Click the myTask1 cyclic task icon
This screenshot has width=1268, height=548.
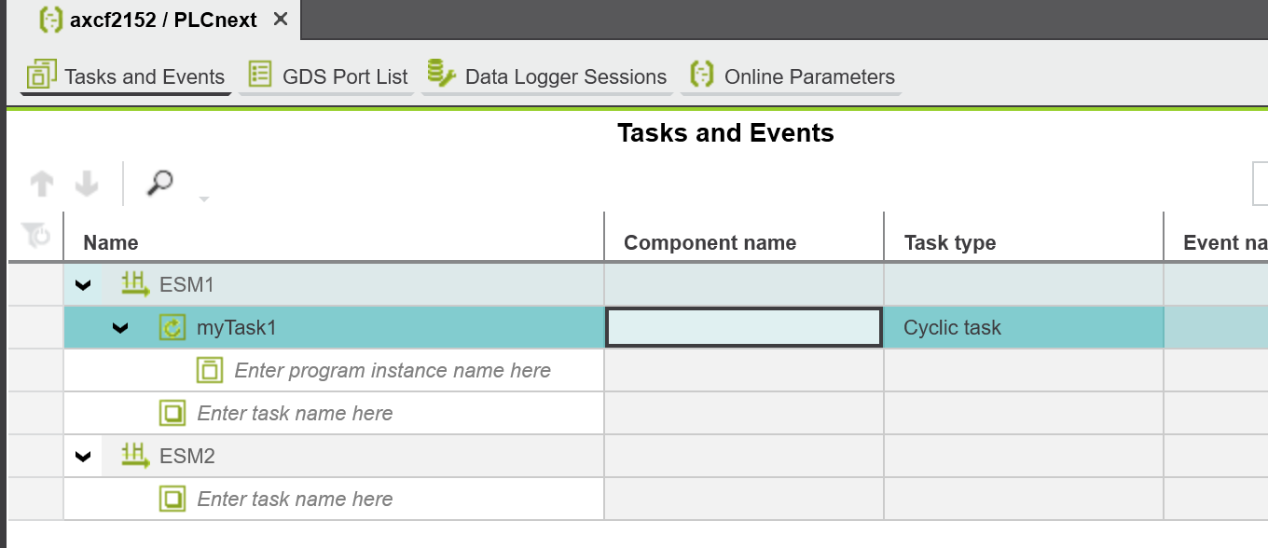pos(173,327)
